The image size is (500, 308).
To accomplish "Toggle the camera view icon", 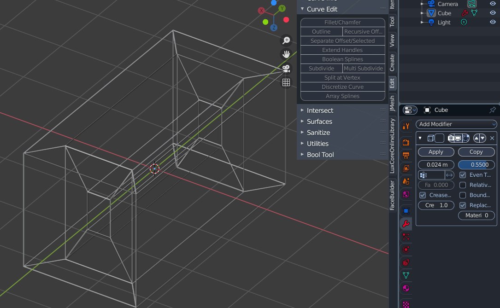I will tap(286, 69).
